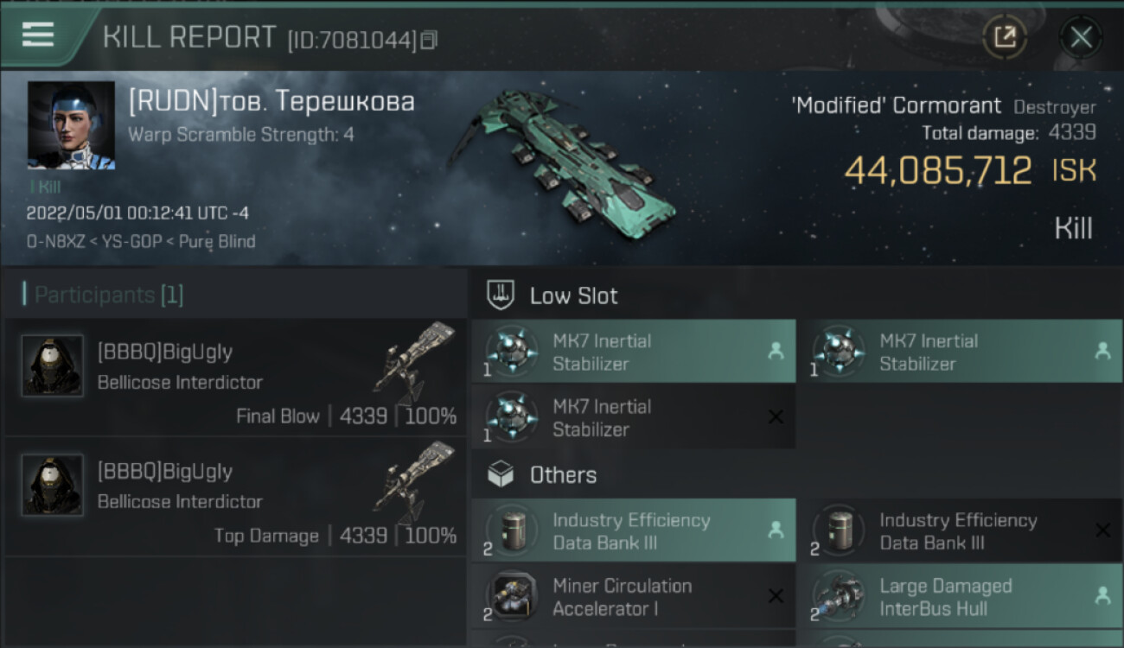Open the Top Damage BigUgly portrait
1124x648 pixels.
click(53, 486)
